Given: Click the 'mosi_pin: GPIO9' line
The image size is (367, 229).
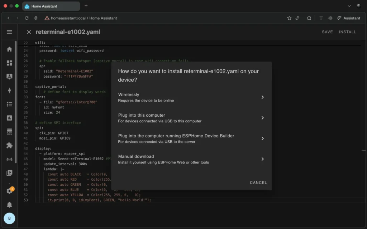Looking at the screenshot, I should point(55,138).
